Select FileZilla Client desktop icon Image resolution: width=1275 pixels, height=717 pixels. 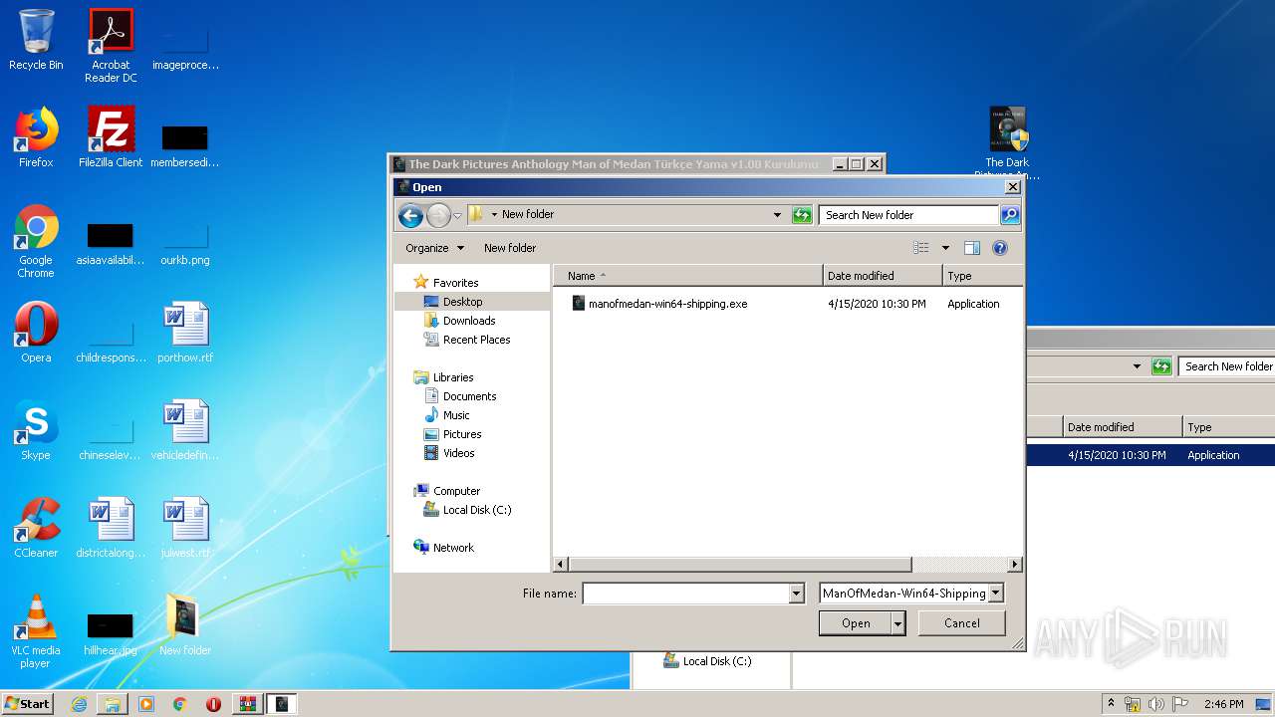tap(111, 137)
